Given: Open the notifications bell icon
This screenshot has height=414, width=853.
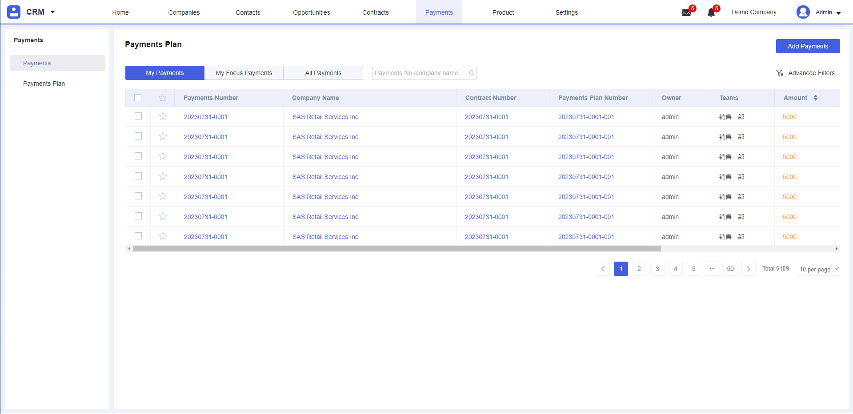Looking at the screenshot, I should [711, 12].
